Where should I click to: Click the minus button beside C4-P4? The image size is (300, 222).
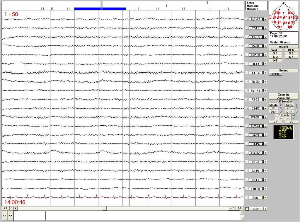pyautogui.click(x=247, y=144)
